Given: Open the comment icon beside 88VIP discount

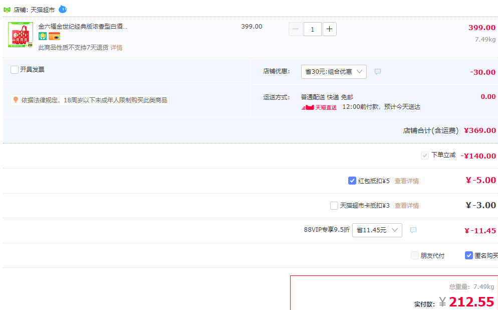Looking at the screenshot, I should [x=413, y=230].
